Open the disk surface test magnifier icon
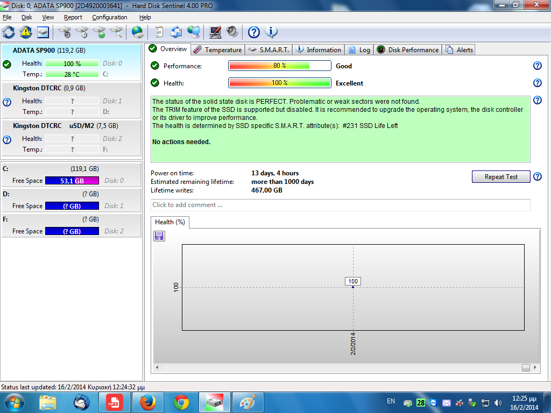Screen dimensions: 551x413 [x=116, y=32]
